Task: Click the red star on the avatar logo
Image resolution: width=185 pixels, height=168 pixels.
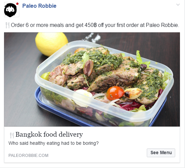Action: coord(17,4)
